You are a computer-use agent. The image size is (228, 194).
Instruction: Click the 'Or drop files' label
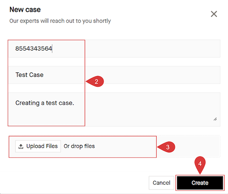pos(79,146)
